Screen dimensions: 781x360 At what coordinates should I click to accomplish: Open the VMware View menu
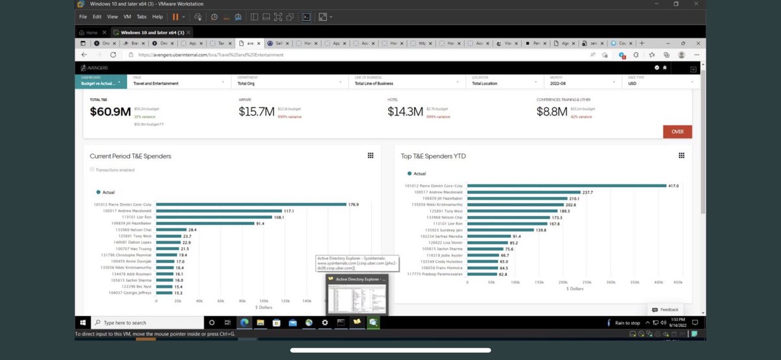[113, 16]
